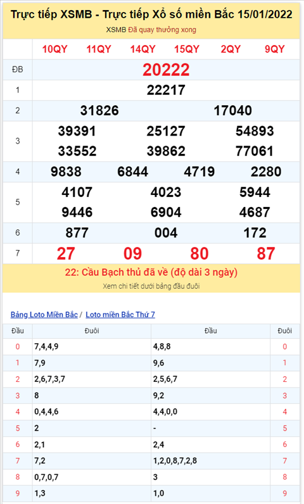Screen dimensions: 304x504
Task: Click loto tail values 0,7,0,7
Action: click(x=46, y=477)
